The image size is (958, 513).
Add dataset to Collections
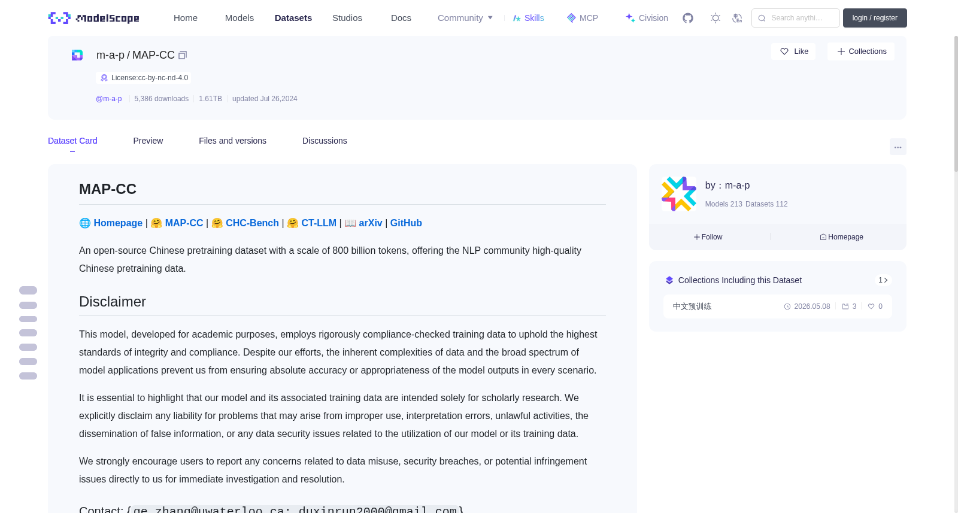[x=861, y=51]
